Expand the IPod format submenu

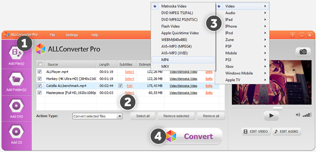(242, 33)
